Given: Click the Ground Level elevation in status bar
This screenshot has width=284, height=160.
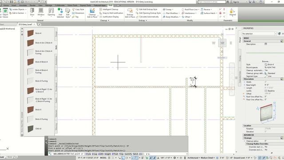Looking at the screenshot, I should (x=242, y=158).
